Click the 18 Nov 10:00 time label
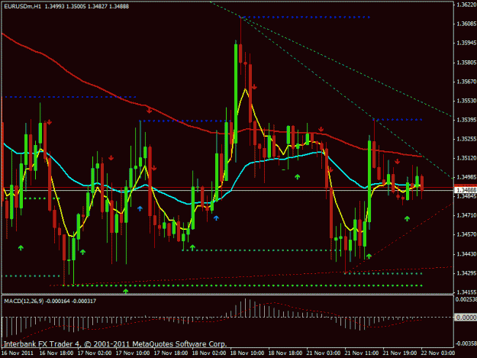This screenshot has width=477, height=358. 247,353
